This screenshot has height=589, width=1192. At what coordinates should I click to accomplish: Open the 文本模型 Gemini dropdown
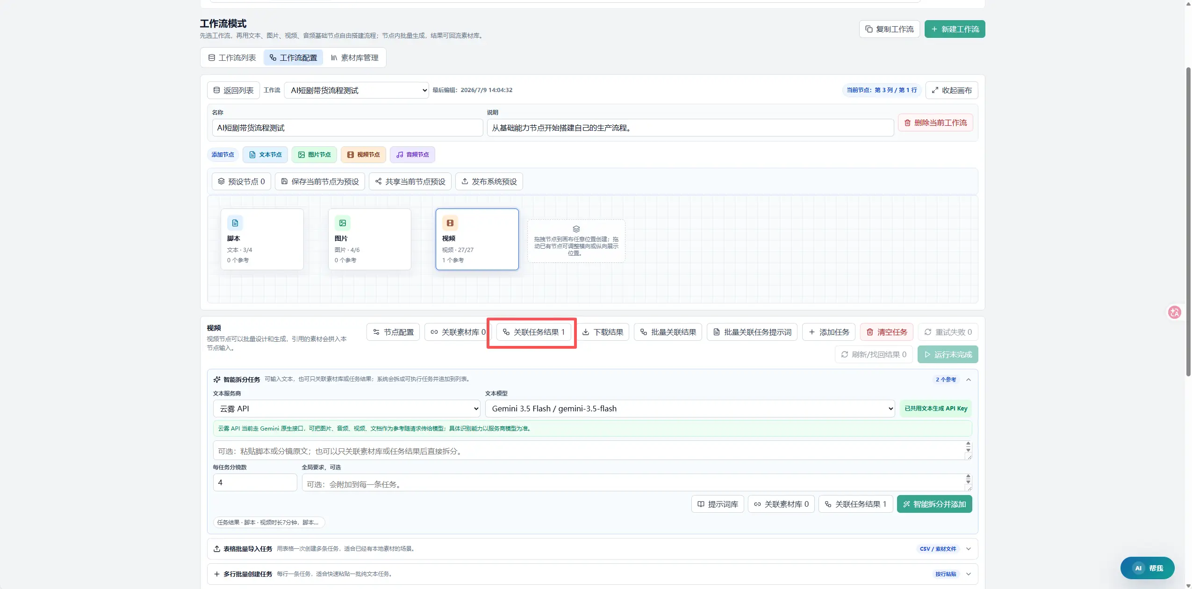[x=690, y=409]
